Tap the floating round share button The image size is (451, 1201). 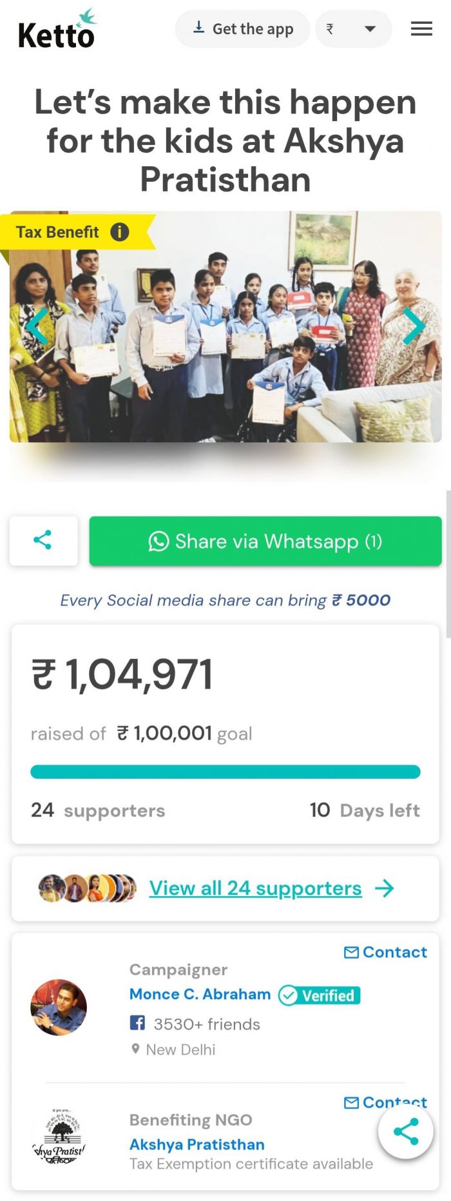[405, 1131]
